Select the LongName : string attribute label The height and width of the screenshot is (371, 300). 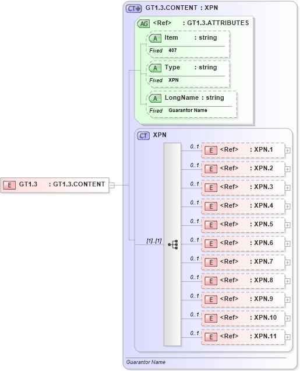(194, 98)
